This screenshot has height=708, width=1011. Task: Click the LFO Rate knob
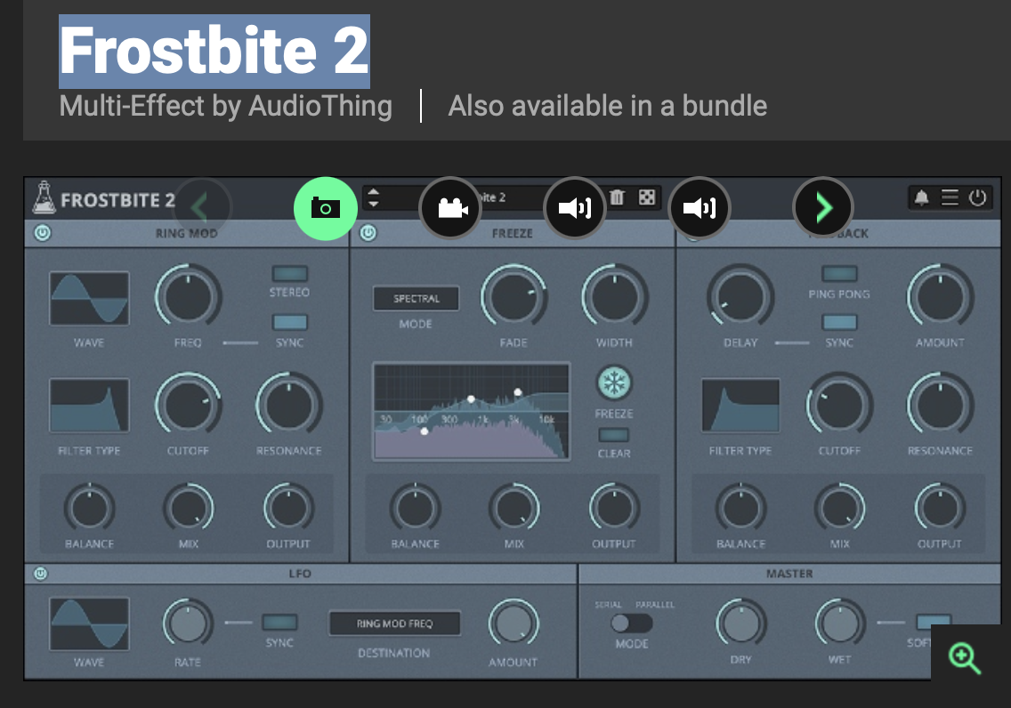pyautogui.click(x=188, y=624)
